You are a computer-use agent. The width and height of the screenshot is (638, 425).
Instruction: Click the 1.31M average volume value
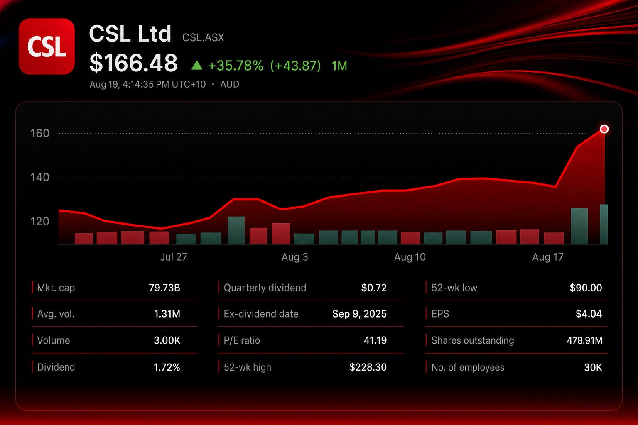167,314
